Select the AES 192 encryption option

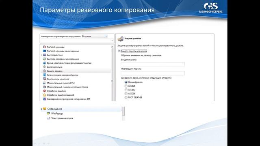126,90
